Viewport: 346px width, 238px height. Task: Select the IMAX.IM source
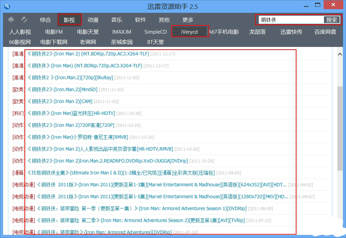pos(121,32)
